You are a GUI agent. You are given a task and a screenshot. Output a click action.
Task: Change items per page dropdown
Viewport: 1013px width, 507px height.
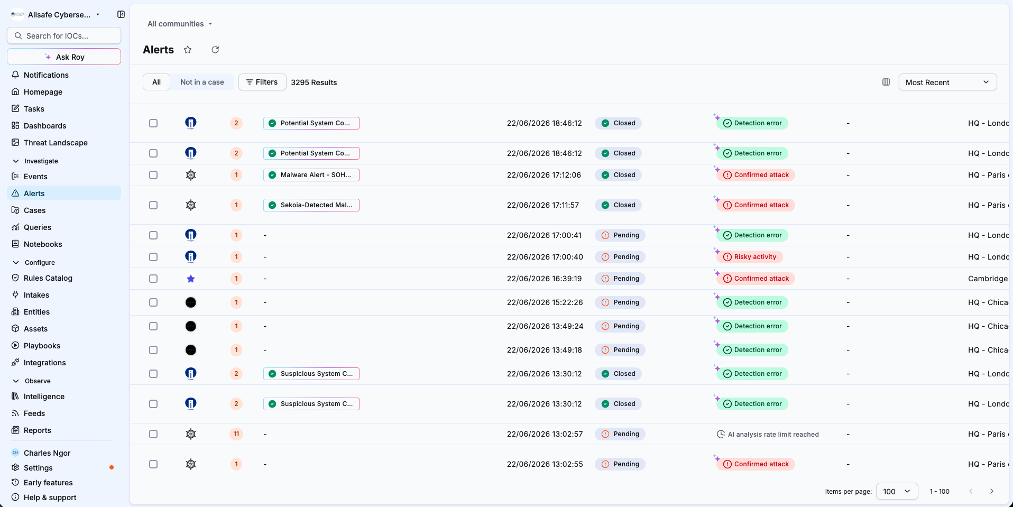[897, 491]
